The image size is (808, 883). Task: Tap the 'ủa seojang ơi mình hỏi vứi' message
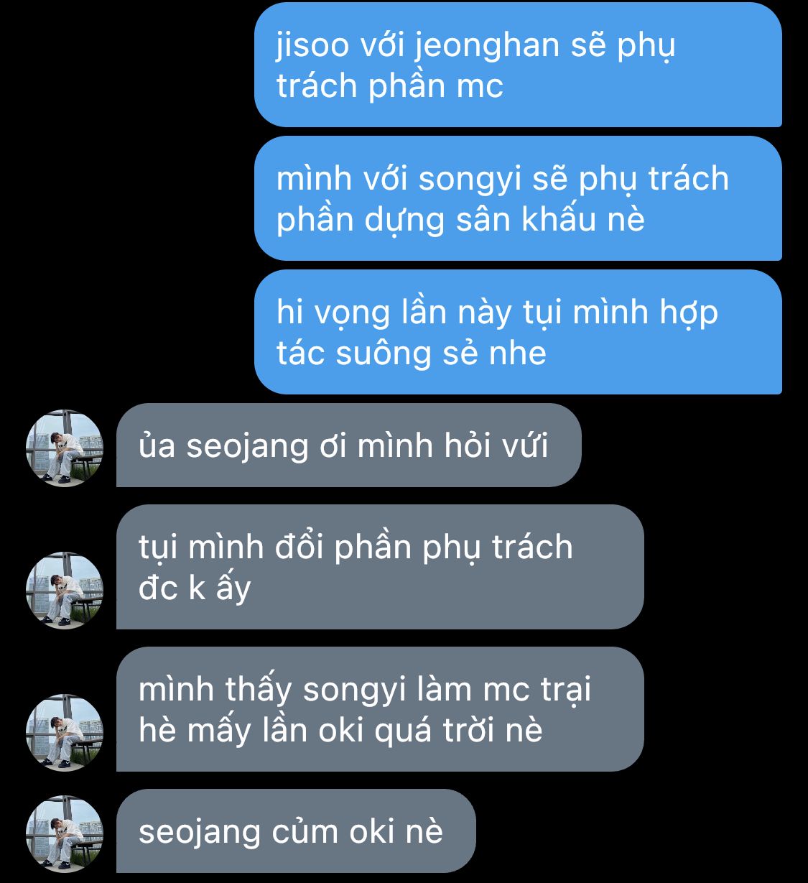pyautogui.click(x=348, y=445)
